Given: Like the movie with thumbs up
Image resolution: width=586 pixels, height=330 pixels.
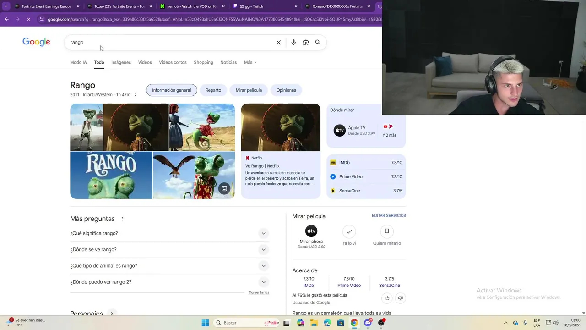Looking at the screenshot, I should tap(387, 298).
